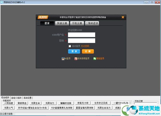This screenshot has height=116, width=161.
Task: Click the 微信登录 WeChat icon
Action: (x=94, y=58)
